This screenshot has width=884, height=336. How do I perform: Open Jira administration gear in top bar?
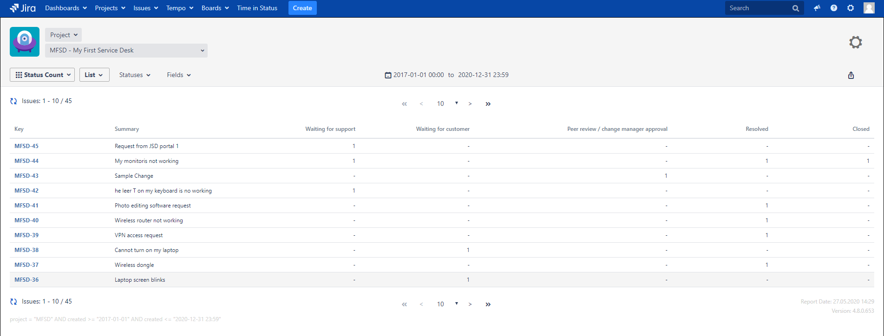[x=851, y=8]
